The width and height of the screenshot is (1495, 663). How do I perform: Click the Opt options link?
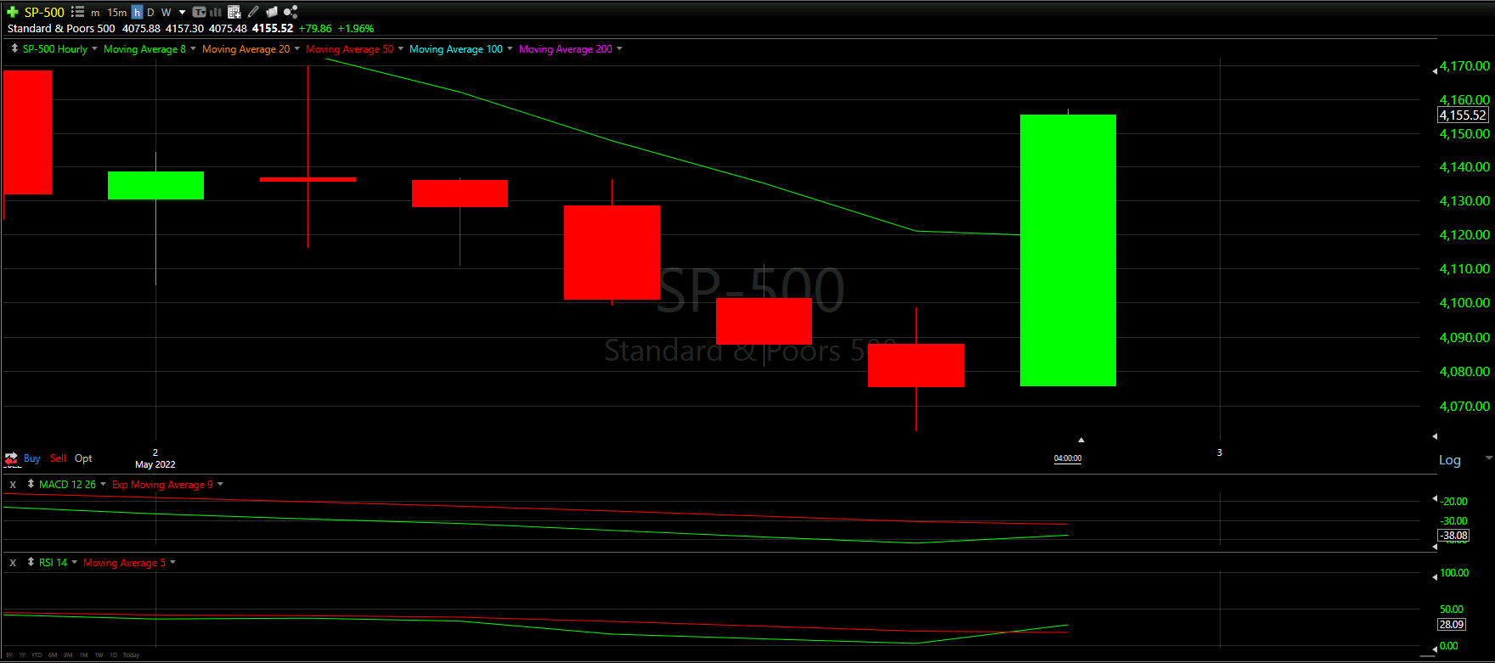point(83,458)
